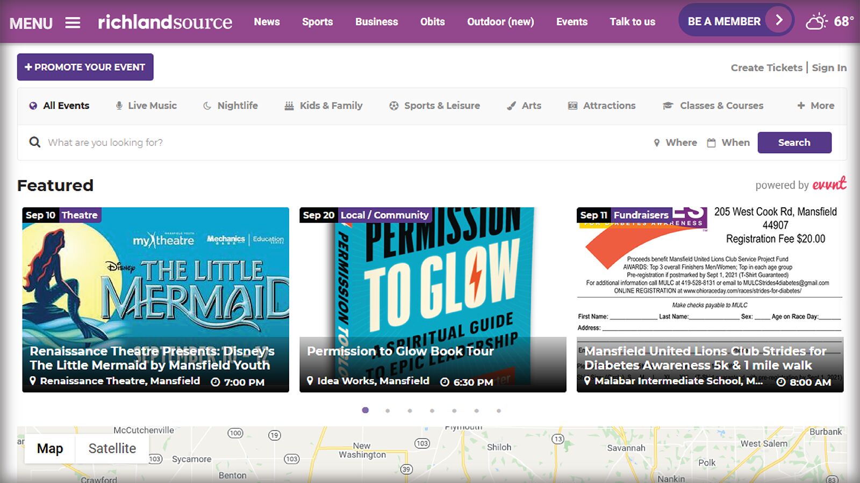Open The Little Mermaid event card
This screenshot has width=860, height=483.
pyautogui.click(x=155, y=299)
